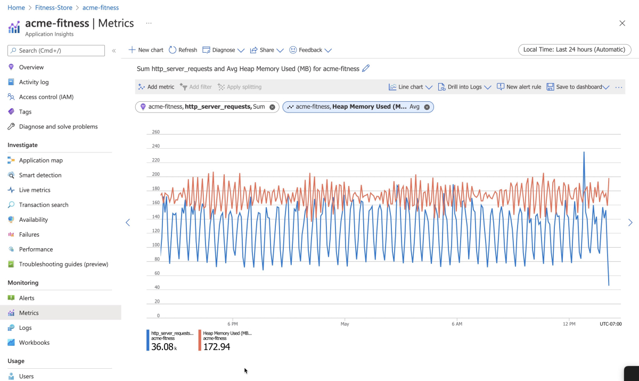This screenshot has width=639, height=381.
Task: Go to Logs in Monitoring section
Action: (x=25, y=328)
